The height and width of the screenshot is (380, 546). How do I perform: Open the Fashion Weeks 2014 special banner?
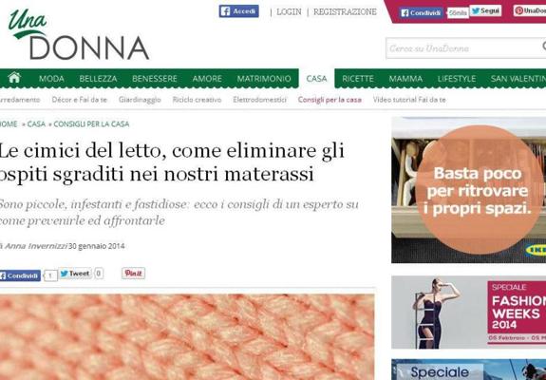click(469, 313)
